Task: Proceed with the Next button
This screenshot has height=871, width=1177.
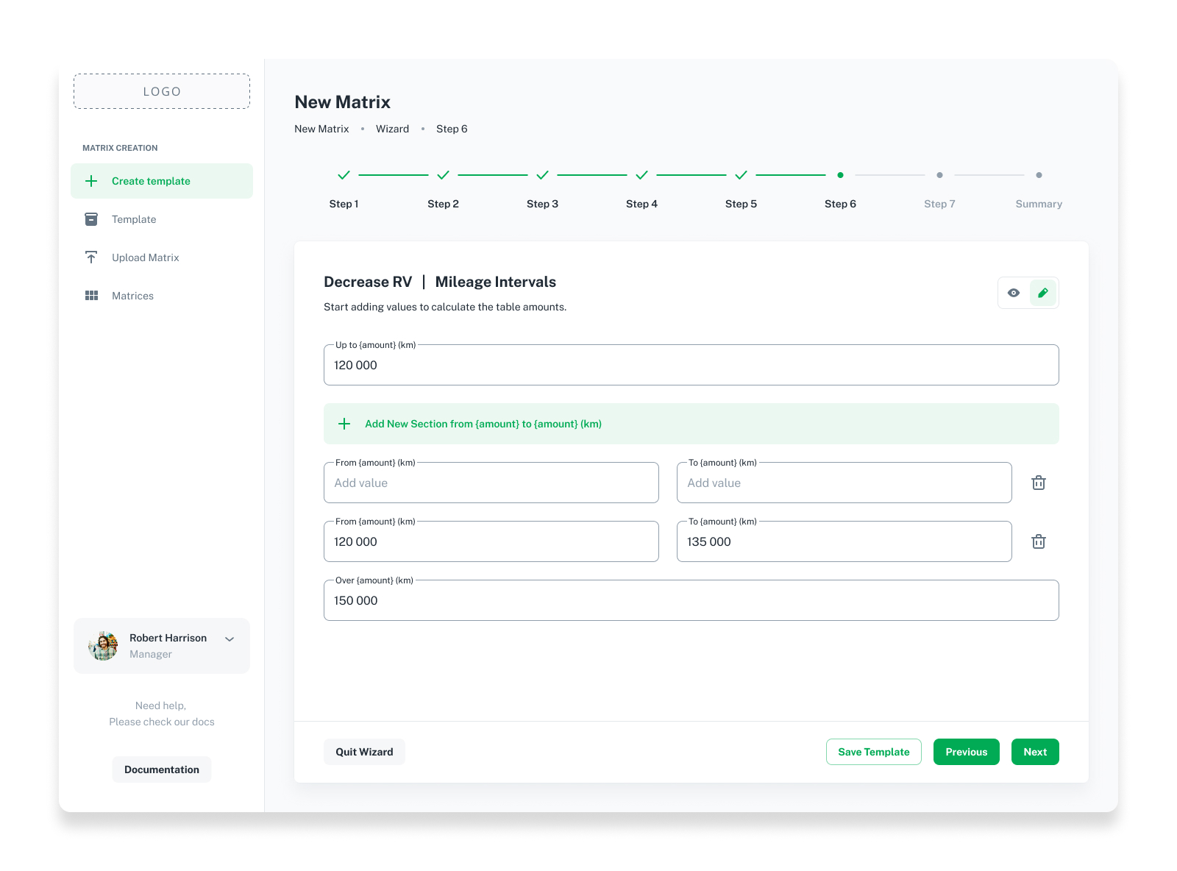Action: click(x=1035, y=752)
